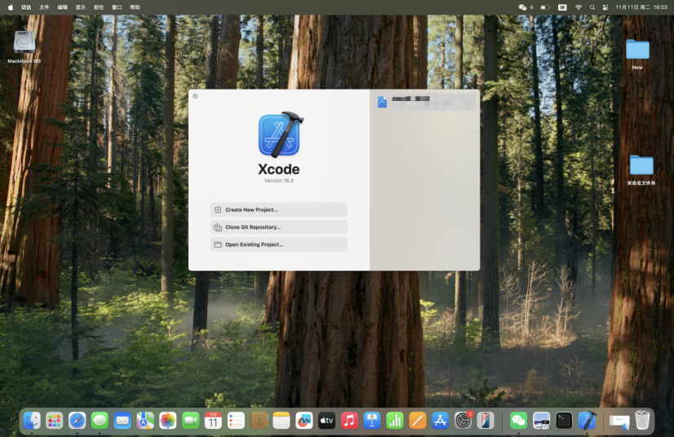Click the Create New Project button
The width and height of the screenshot is (674, 437).
[278, 210]
